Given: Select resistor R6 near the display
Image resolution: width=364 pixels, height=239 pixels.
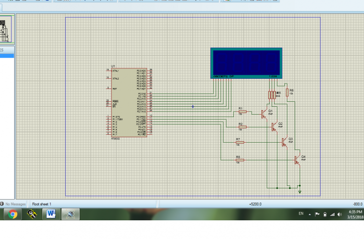Looking at the screenshot, I should tap(287, 92).
